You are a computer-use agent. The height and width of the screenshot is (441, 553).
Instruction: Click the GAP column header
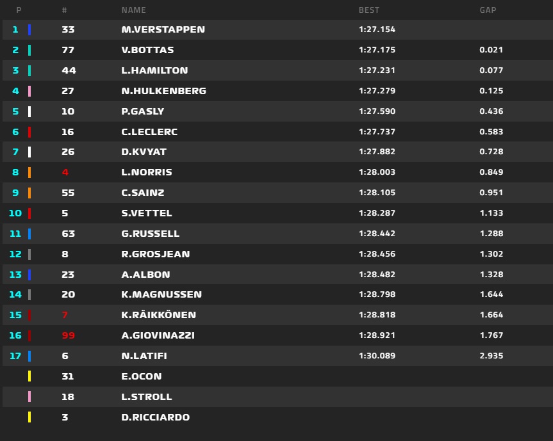(488, 10)
